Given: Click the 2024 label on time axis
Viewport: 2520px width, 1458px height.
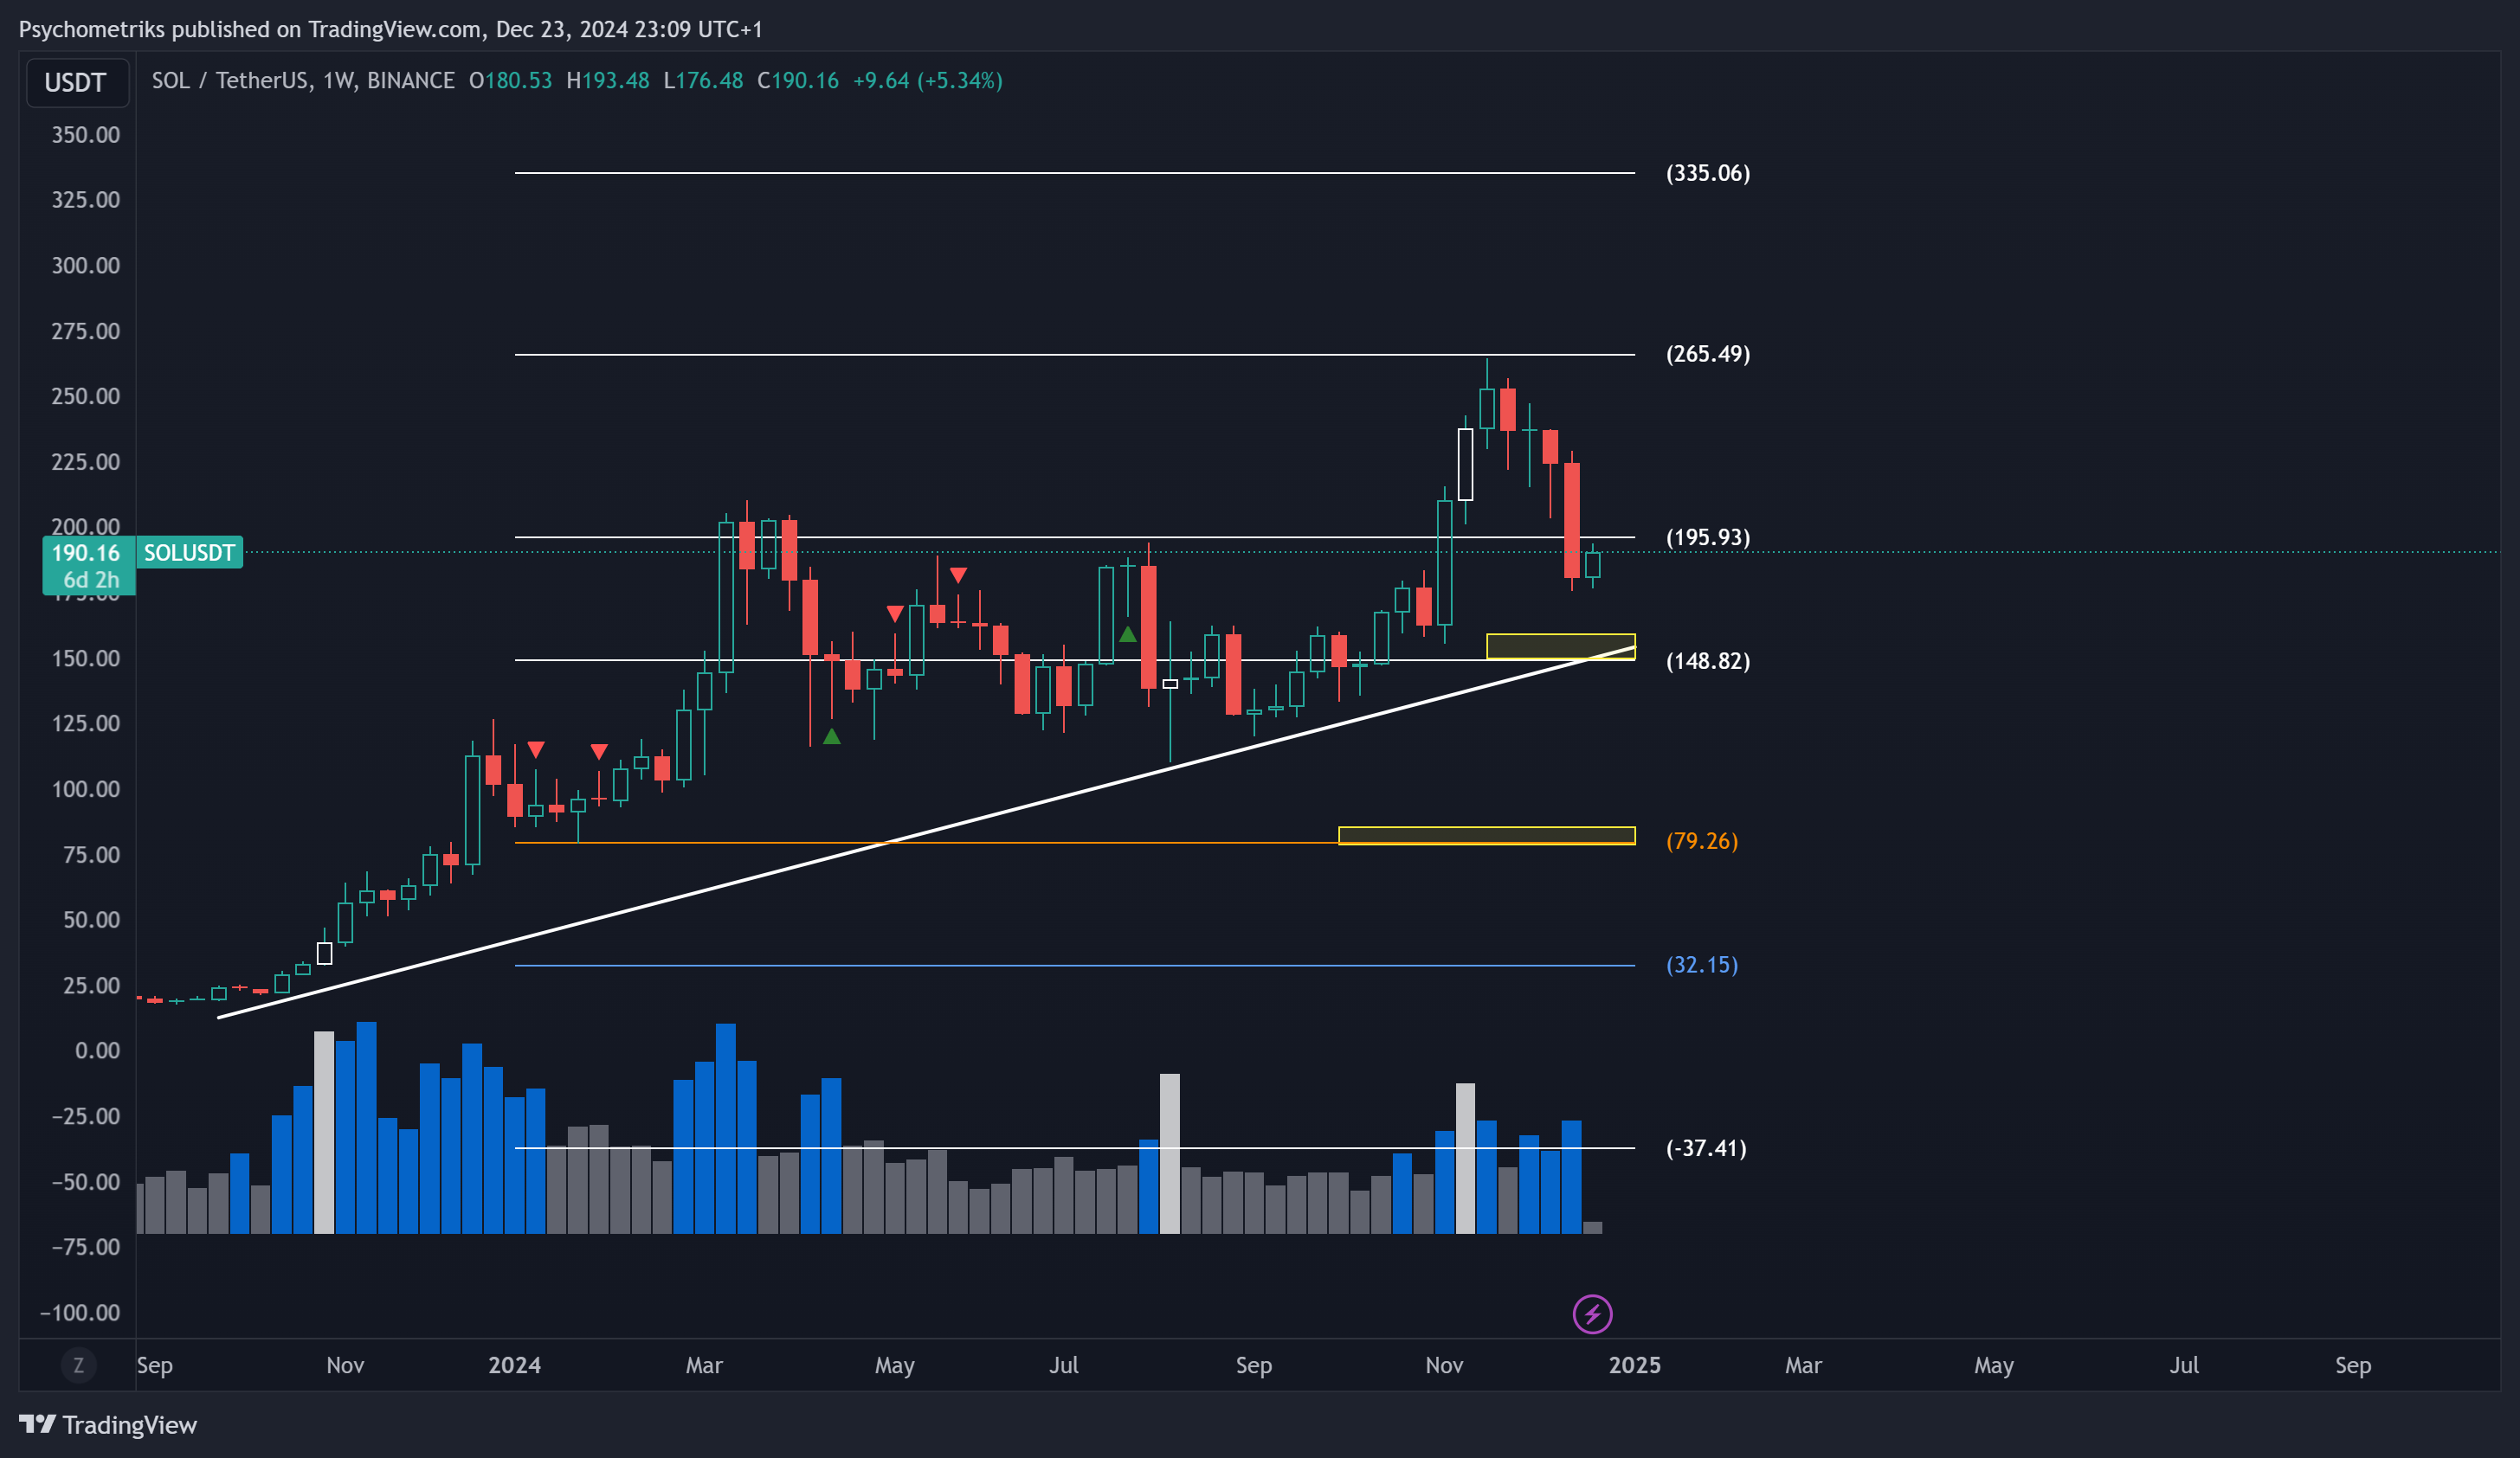Looking at the screenshot, I should pos(514,1365).
